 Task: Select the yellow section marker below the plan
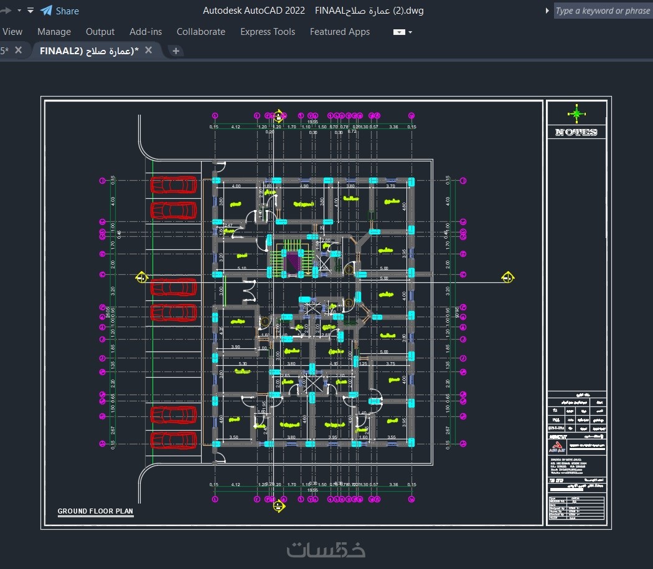click(x=279, y=506)
